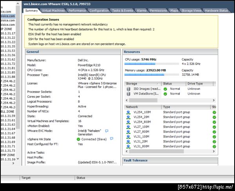Click the VL31_800M network icon
This screenshot has height=191, width=235.
coord(128,146)
